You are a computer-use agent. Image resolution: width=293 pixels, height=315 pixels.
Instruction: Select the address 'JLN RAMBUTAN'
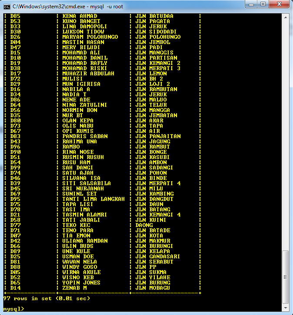(156, 89)
